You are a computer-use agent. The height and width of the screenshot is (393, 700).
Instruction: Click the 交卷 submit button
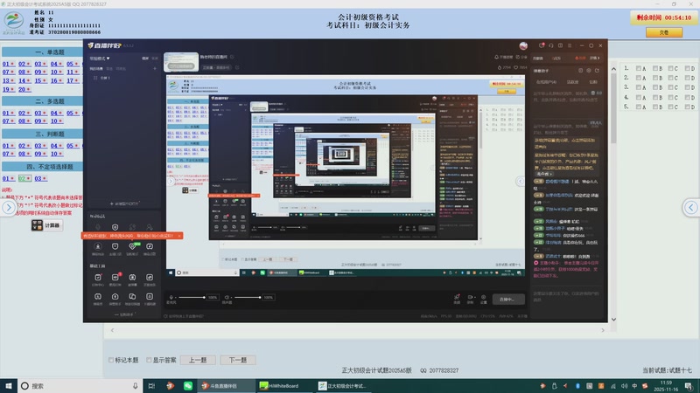tap(664, 32)
